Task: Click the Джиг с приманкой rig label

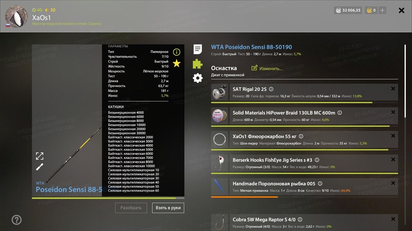Action: point(228,75)
